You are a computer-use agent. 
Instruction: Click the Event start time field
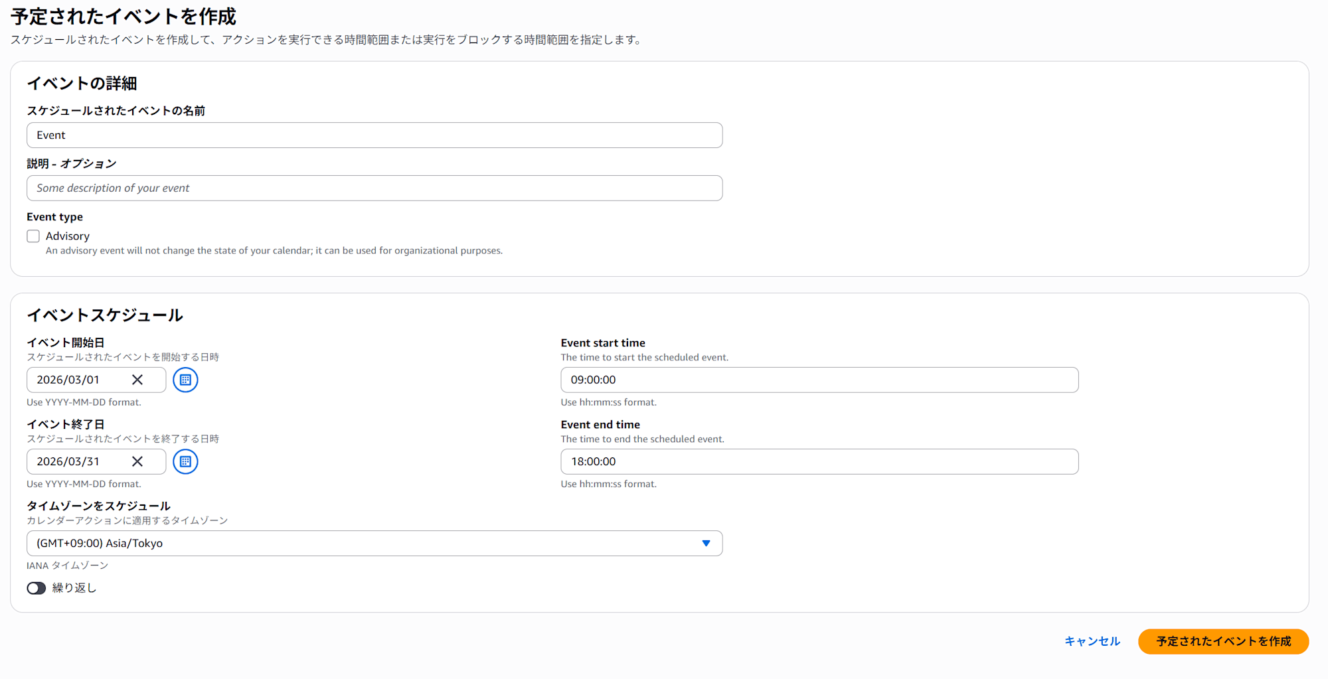819,380
